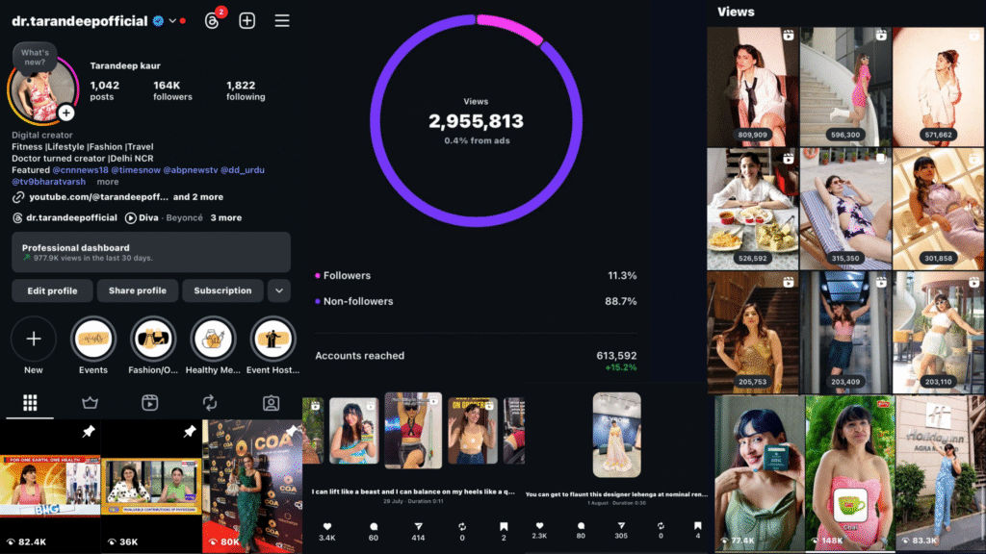
Task: Click the add story plus on profile picture
Action: pyautogui.click(x=65, y=113)
